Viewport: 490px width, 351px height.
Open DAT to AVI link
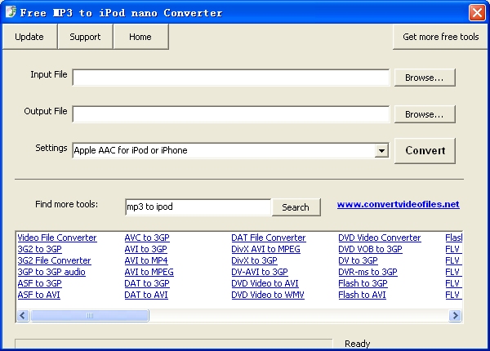146,295
